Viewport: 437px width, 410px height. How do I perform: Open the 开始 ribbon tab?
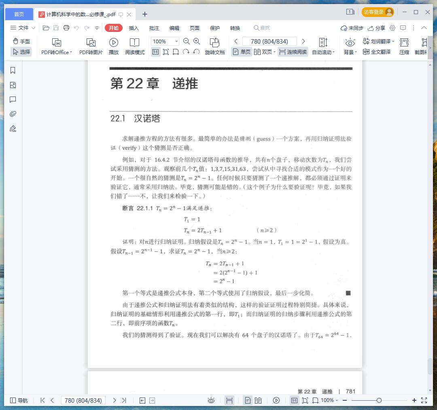point(113,28)
